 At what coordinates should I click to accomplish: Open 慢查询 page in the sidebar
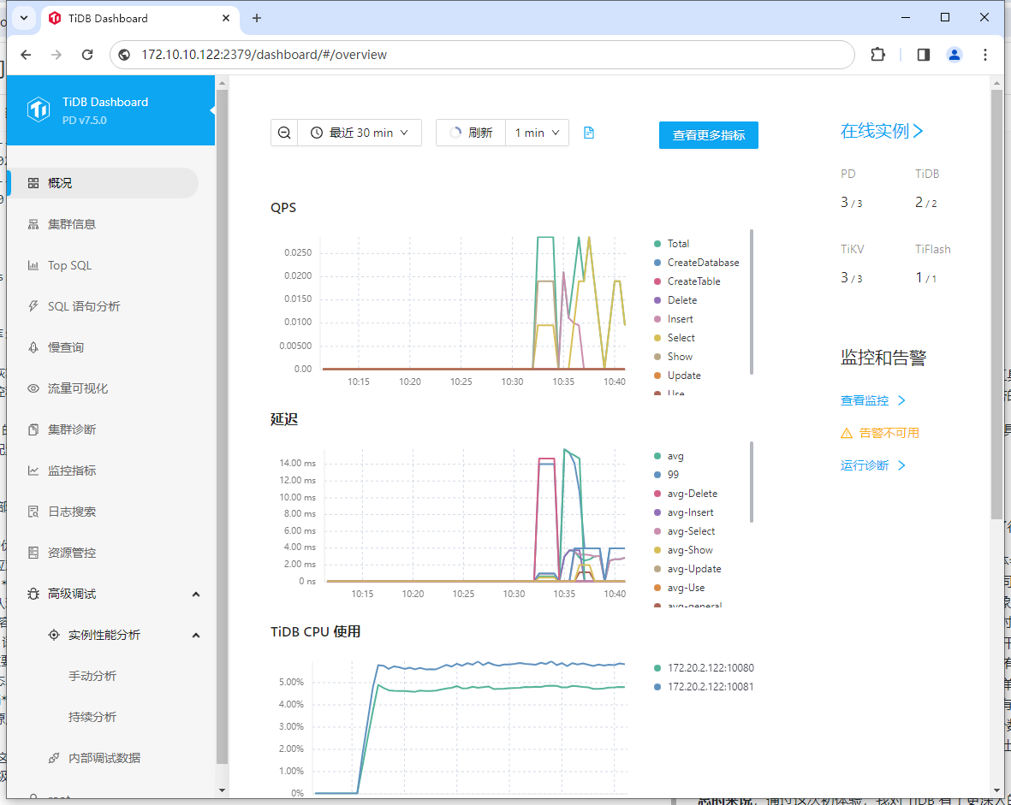66,347
